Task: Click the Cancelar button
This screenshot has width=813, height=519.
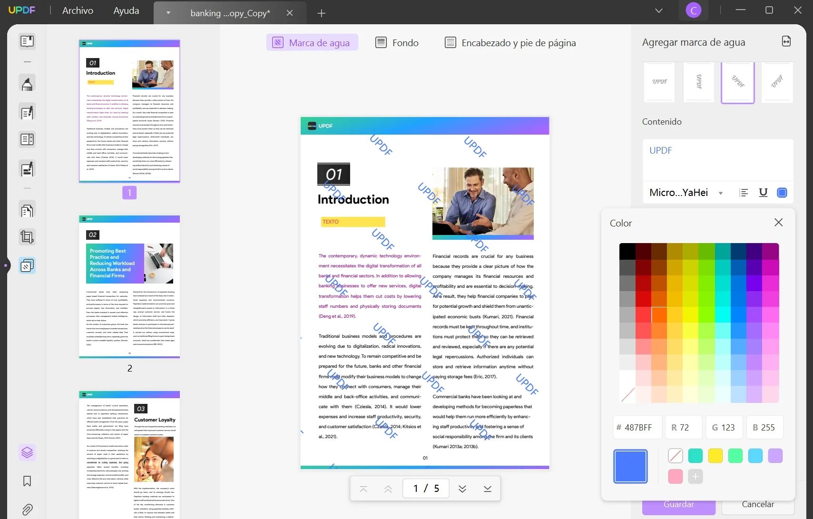Action: 758,506
